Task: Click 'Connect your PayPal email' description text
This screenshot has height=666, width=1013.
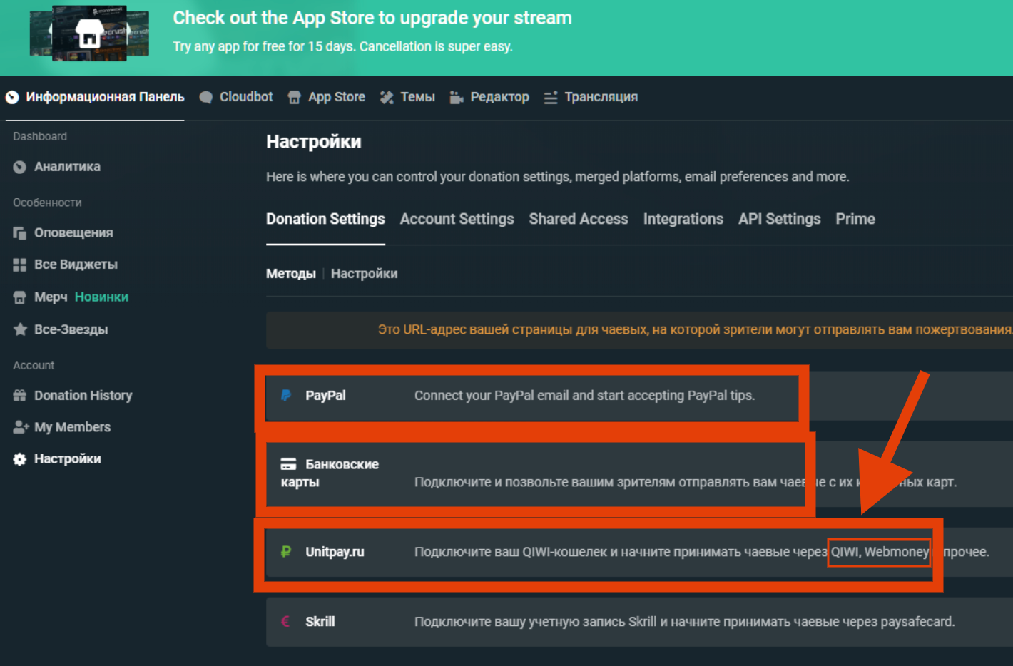Action: (584, 396)
